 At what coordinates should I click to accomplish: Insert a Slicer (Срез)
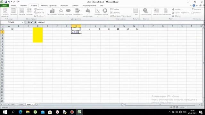(x=135, y=12)
